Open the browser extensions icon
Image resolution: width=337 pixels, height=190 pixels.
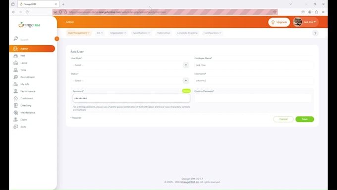point(316,12)
